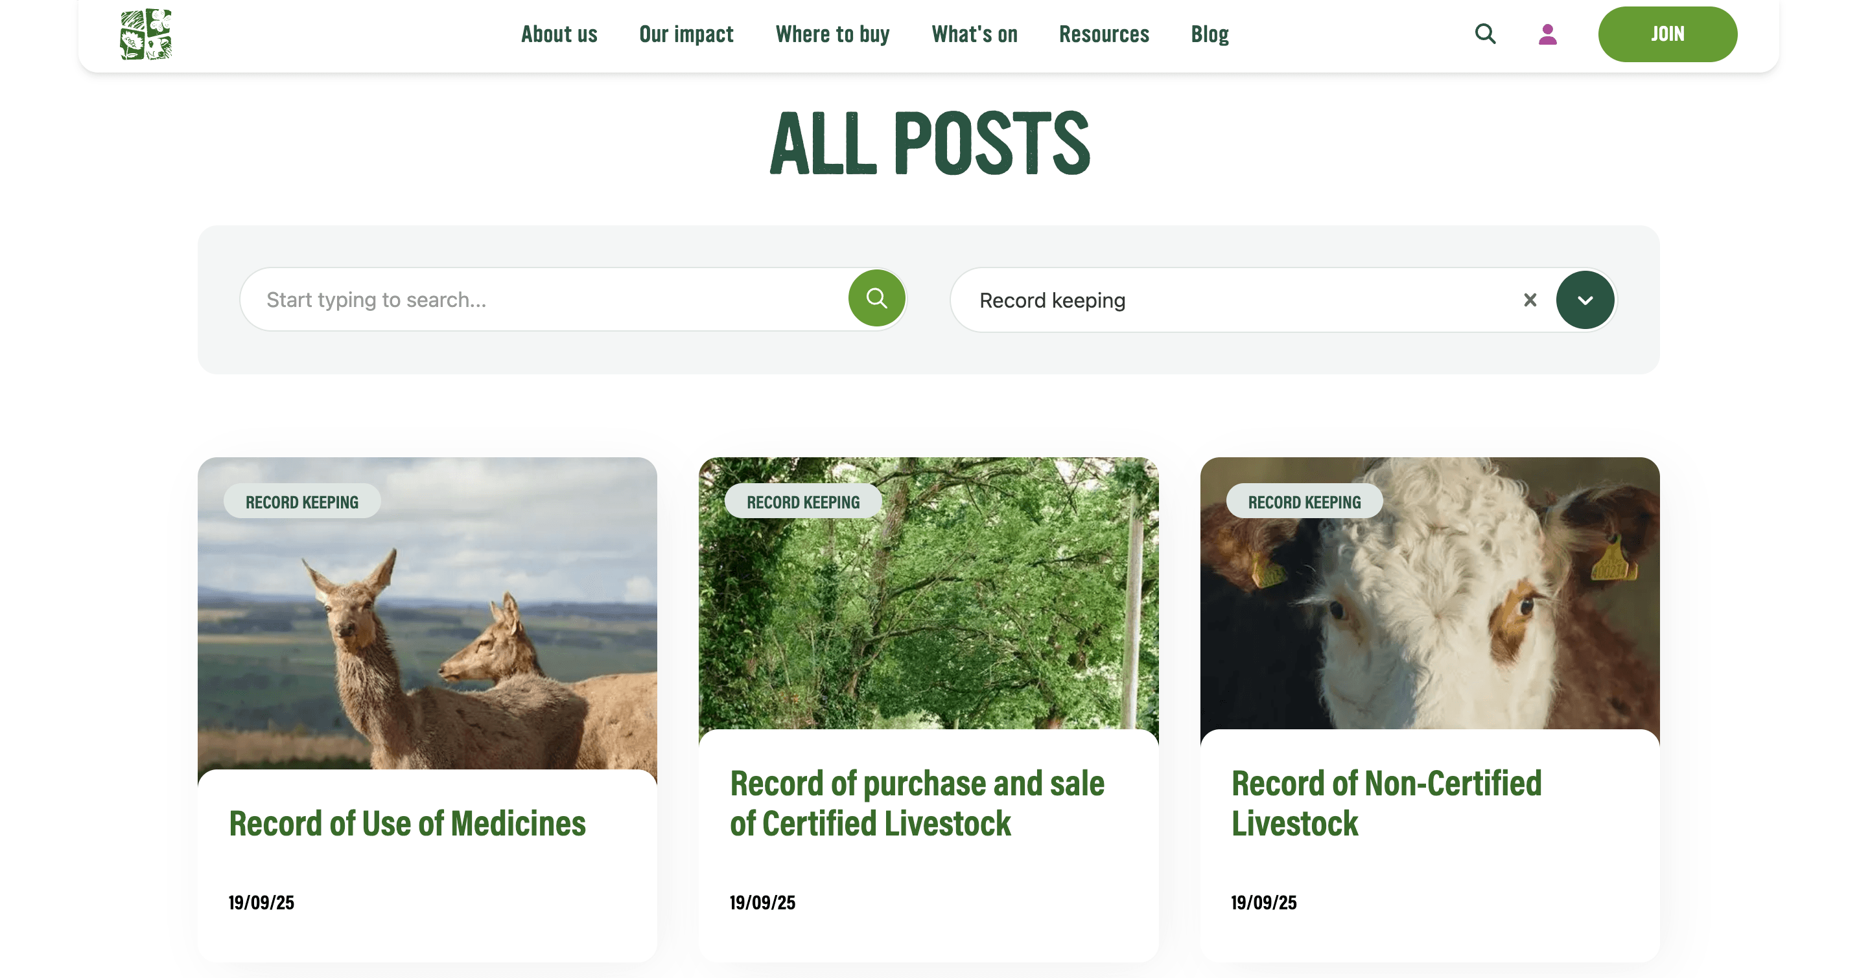The image size is (1859, 978).
Task: Focus the Start typing to search field
Action: click(543, 299)
